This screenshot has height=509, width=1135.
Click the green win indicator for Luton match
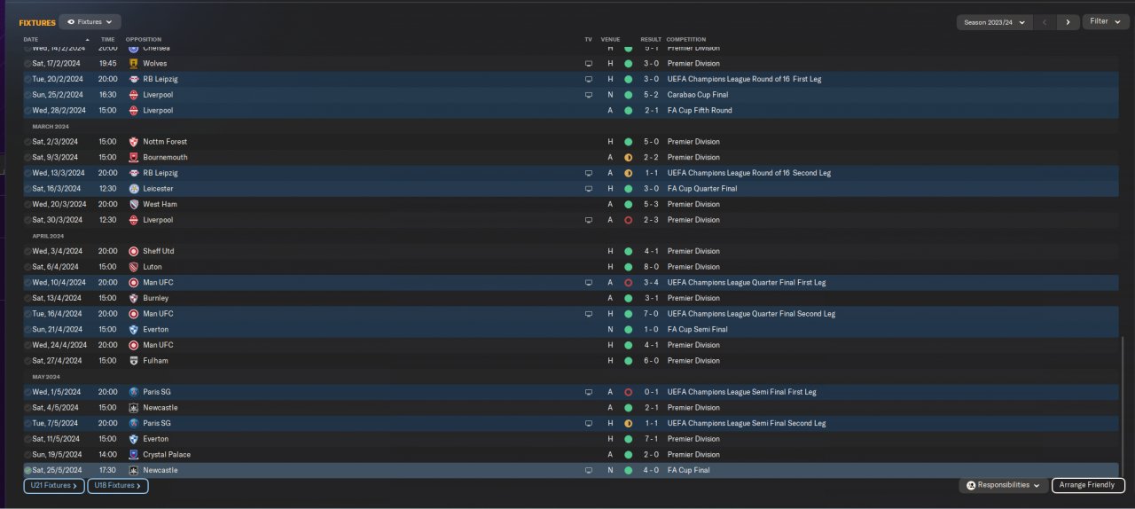pyautogui.click(x=628, y=267)
